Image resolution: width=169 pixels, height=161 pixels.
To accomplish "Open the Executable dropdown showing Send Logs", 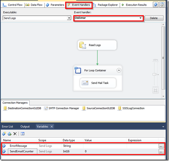I will [x=37, y=18].
